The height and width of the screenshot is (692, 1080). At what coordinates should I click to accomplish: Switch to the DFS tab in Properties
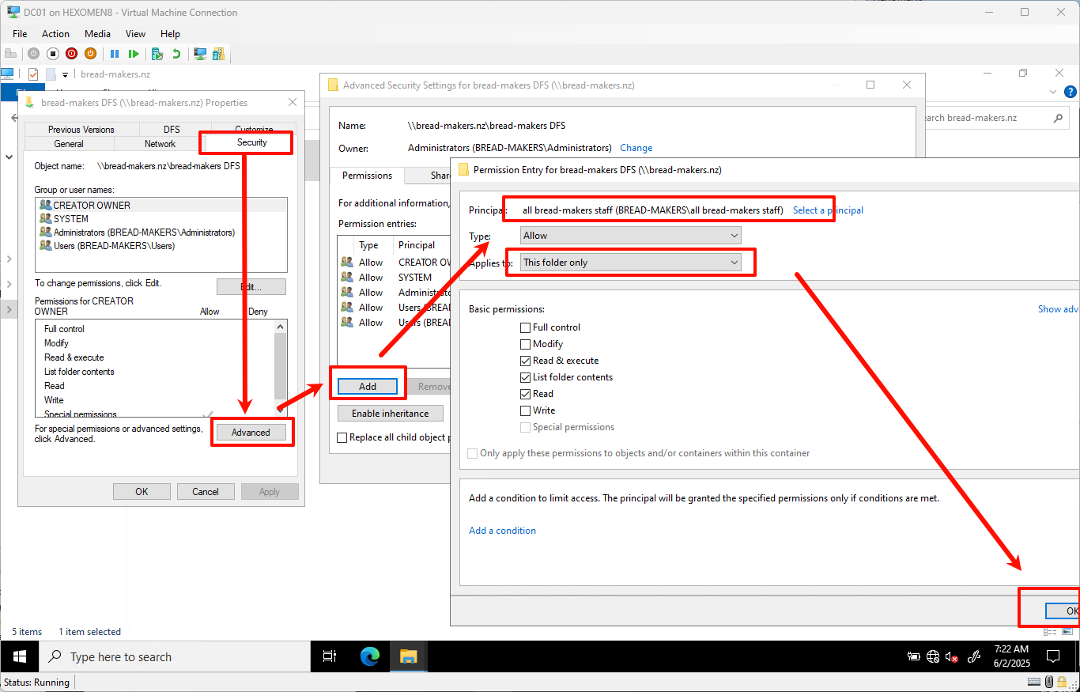pyautogui.click(x=172, y=130)
